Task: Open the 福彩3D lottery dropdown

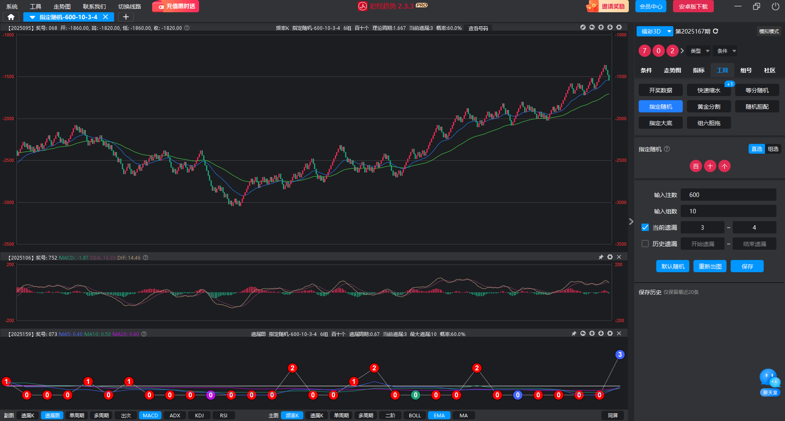Action: [655, 31]
